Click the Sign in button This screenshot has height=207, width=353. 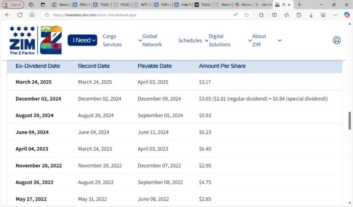(x=13, y=4)
